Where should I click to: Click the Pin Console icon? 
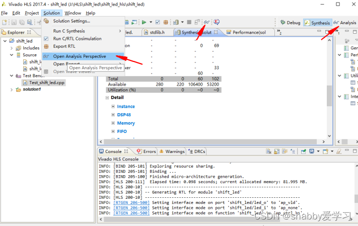pyautogui.click(x=303, y=152)
